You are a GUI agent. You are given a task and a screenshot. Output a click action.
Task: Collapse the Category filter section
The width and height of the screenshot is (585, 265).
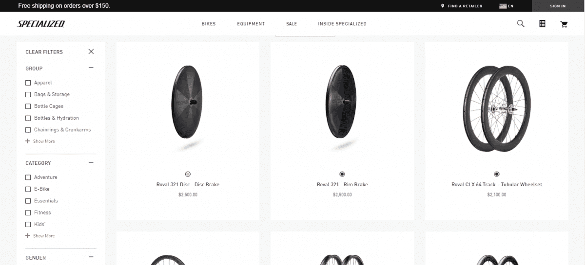[91, 162]
